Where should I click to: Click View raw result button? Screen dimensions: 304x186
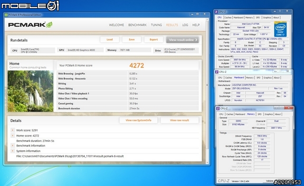[x=180, y=120]
